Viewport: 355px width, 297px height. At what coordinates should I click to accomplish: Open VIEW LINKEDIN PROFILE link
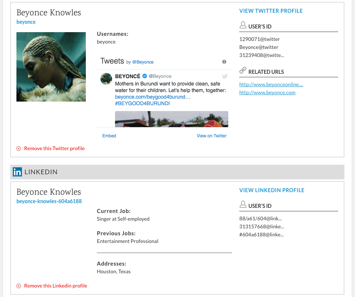pyautogui.click(x=272, y=190)
